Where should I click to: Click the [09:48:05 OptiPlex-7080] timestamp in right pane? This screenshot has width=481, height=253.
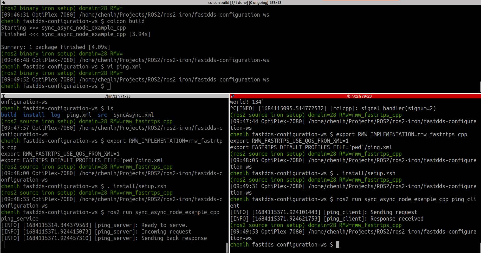(267, 160)
